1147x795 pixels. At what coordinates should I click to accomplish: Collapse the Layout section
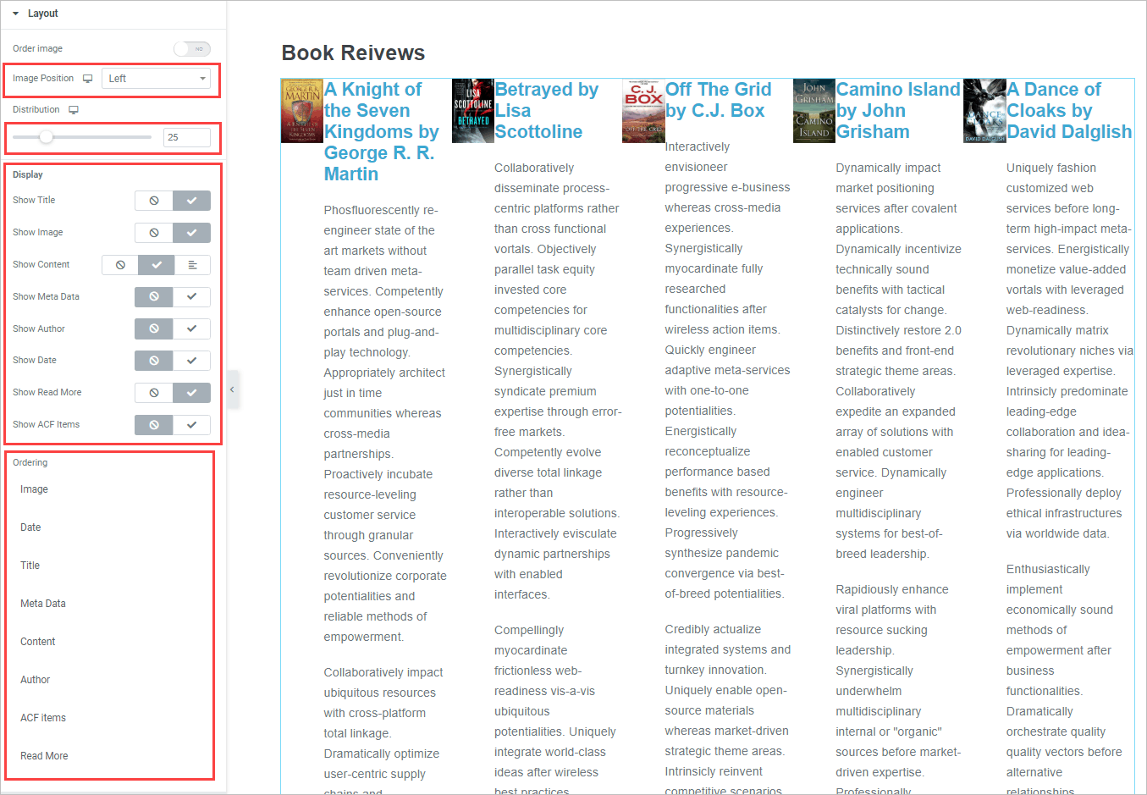(x=15, y=14)
